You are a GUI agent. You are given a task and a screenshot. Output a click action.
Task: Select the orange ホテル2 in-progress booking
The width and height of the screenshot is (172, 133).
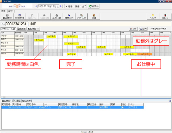pyautogui.click(x=145, y=54)
